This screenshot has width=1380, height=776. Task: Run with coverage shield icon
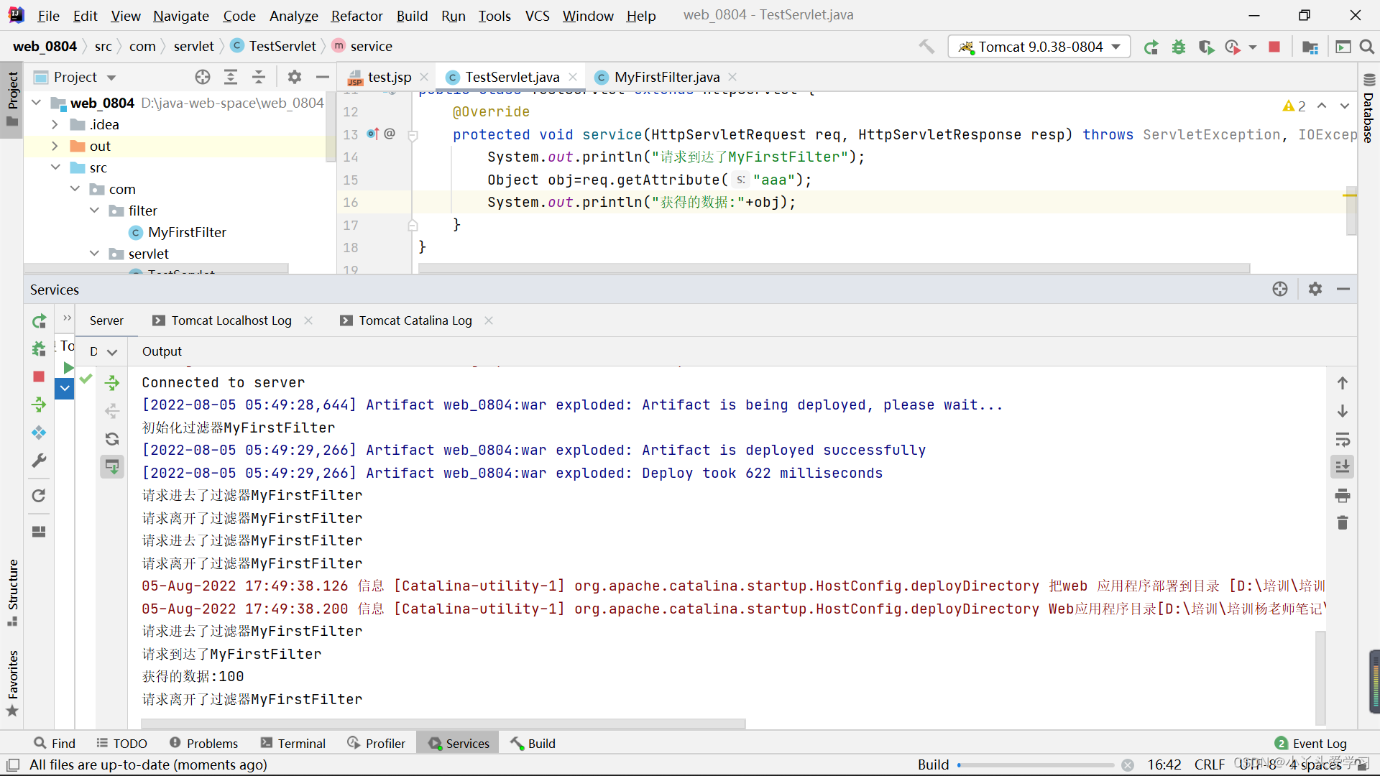[1206, 47]
